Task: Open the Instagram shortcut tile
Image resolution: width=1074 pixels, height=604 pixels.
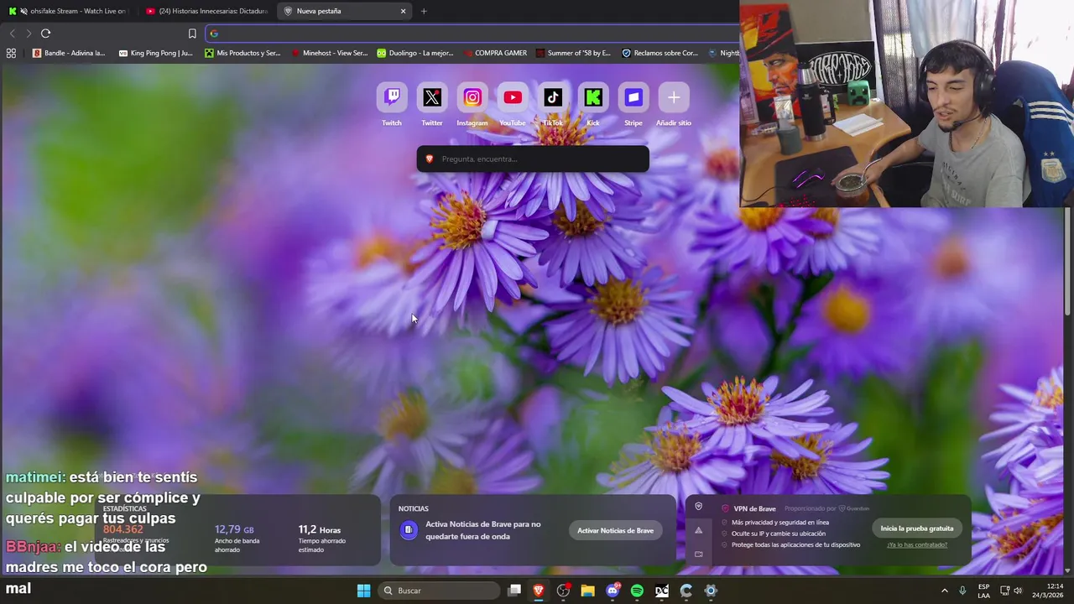Action: coord(472,98)
